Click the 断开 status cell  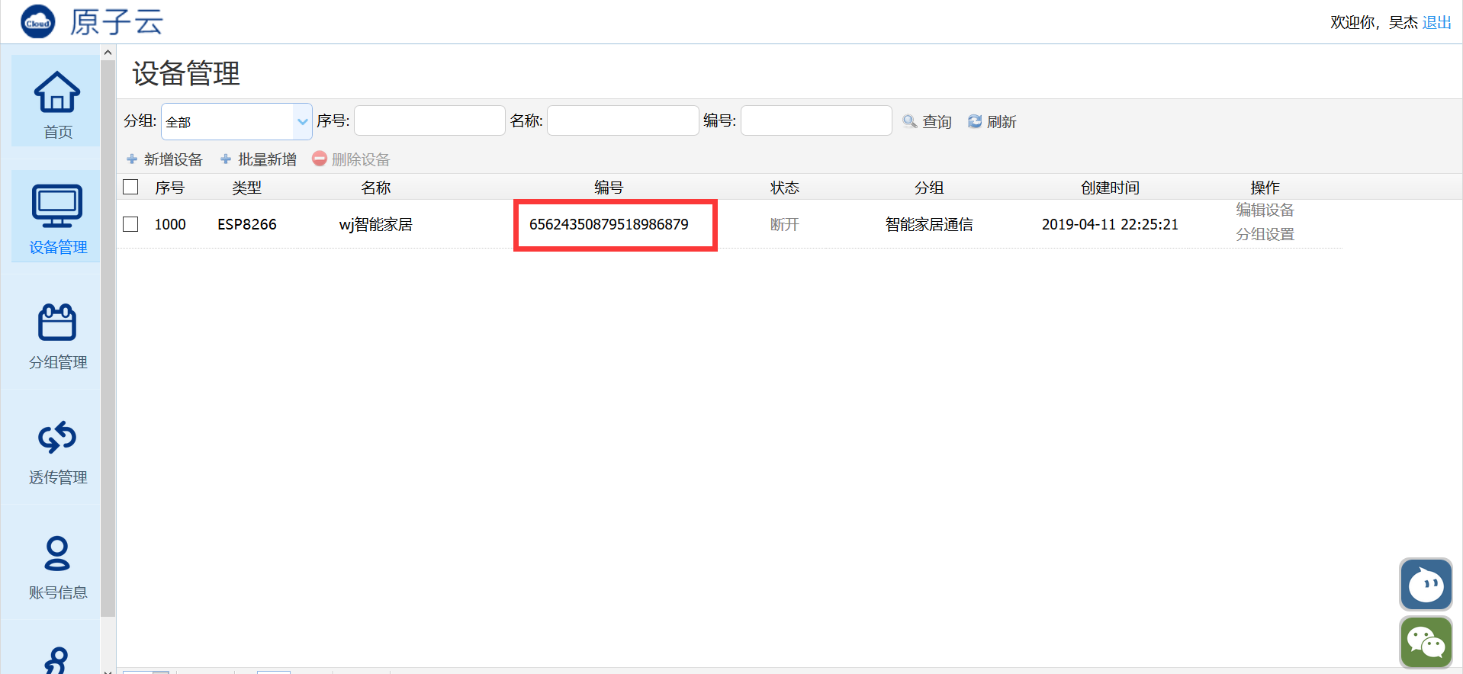tap(784, 224)
